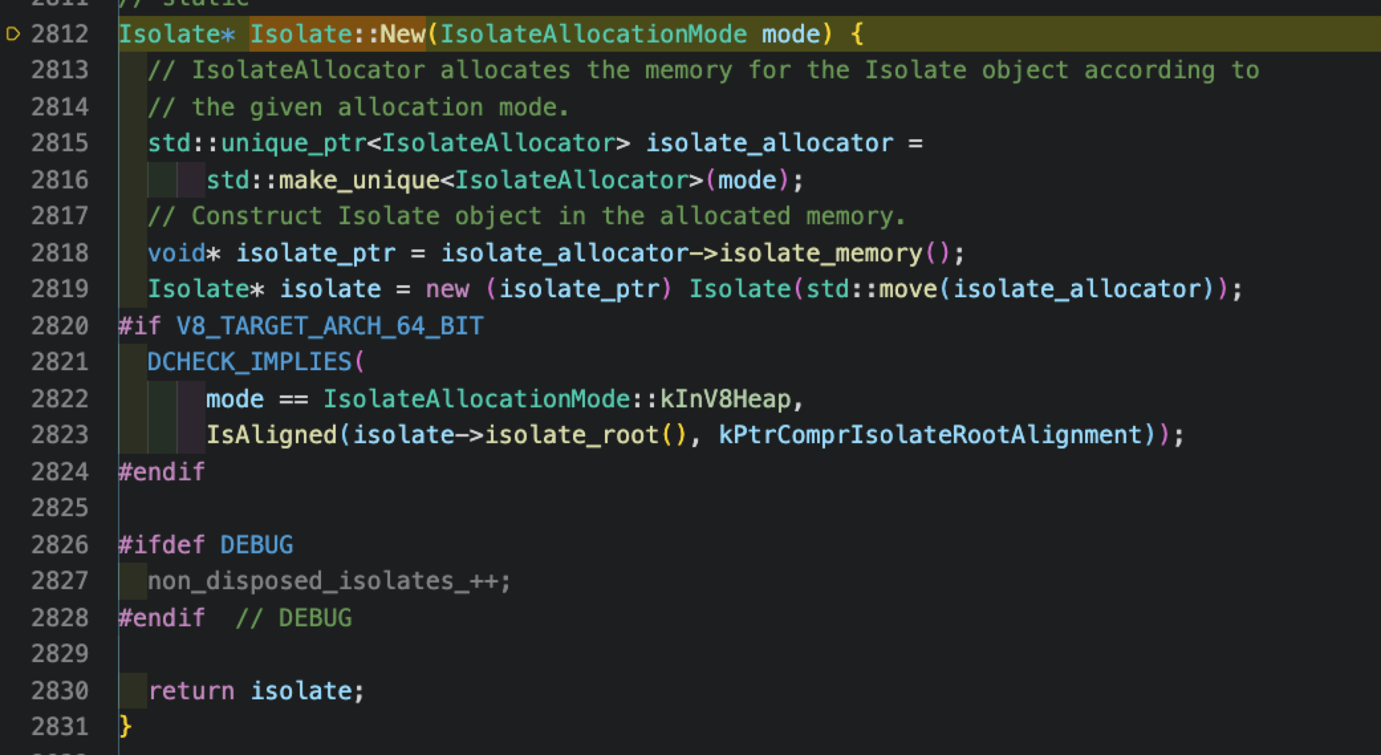Click 'move' call on line 2819

(908, 289)
